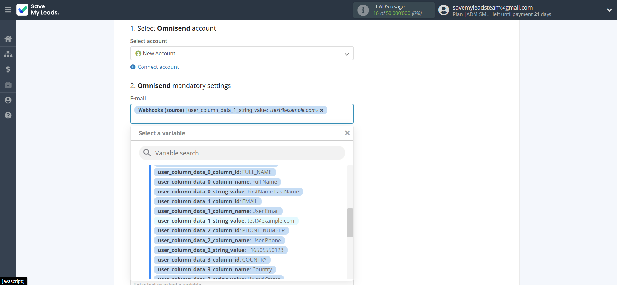
Task: Select user_column_data_3_column_id: COUNTRY
Action: [212, 260]
